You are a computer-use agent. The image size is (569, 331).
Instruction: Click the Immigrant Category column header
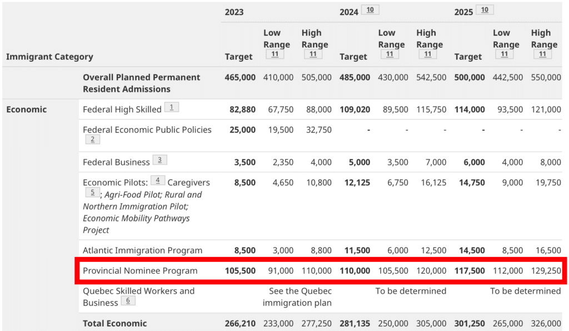(x=49, y=57)
